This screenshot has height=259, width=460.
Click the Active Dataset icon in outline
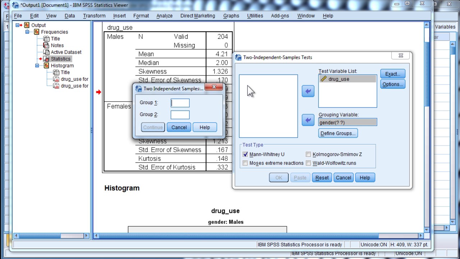coord(46,52)
